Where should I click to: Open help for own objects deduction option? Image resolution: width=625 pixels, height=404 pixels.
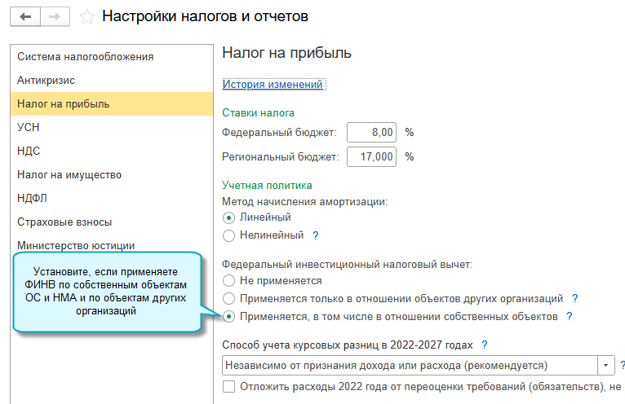(x=570, y=316)
